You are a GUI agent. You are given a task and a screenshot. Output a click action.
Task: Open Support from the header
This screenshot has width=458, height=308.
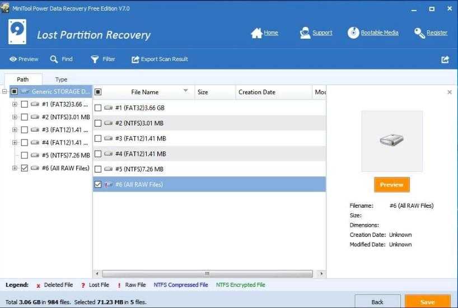305,33
